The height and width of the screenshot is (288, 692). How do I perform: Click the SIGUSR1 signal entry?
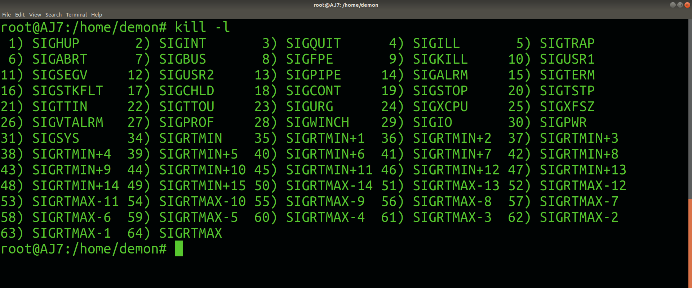pyautogui.click(x=567, y=59)
